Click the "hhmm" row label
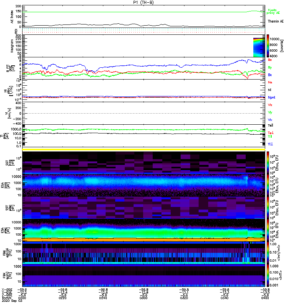This screenshot has width=287, height=306. (x=7, y=298)
